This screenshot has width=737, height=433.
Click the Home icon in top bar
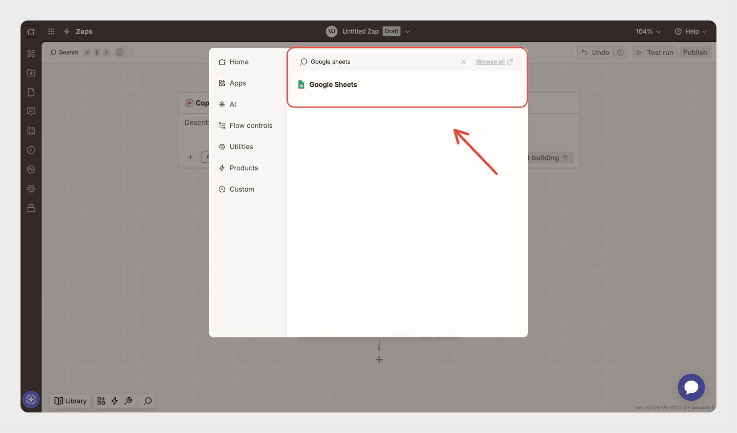click(x=31, y=31)
